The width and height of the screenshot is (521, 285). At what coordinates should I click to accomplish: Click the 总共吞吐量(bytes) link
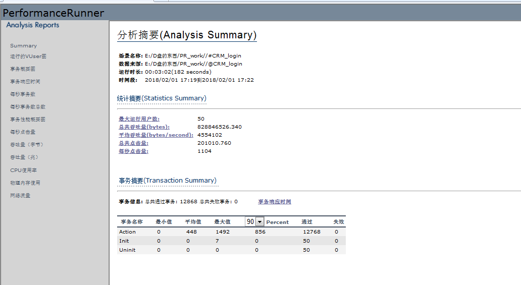[x=144, y=127]
